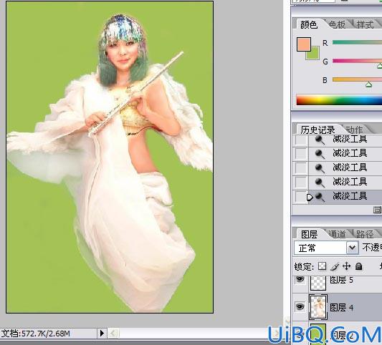
Task: Click dodge tool icon of highlighted history state
Action: pos(320,196)
